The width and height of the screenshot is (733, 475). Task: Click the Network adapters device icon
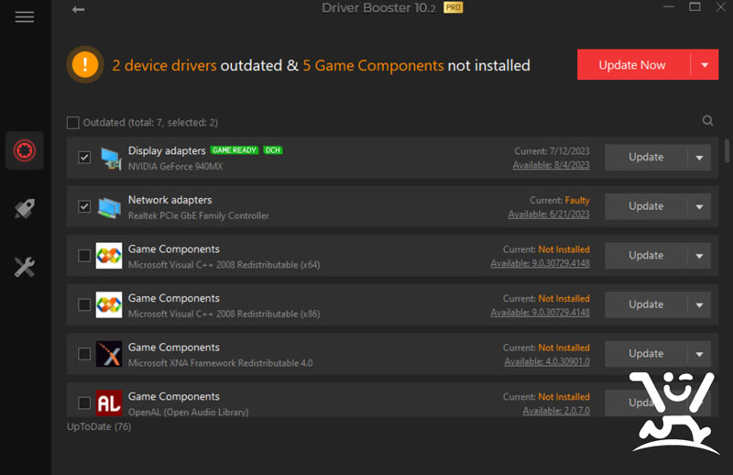tap(109, 207)
